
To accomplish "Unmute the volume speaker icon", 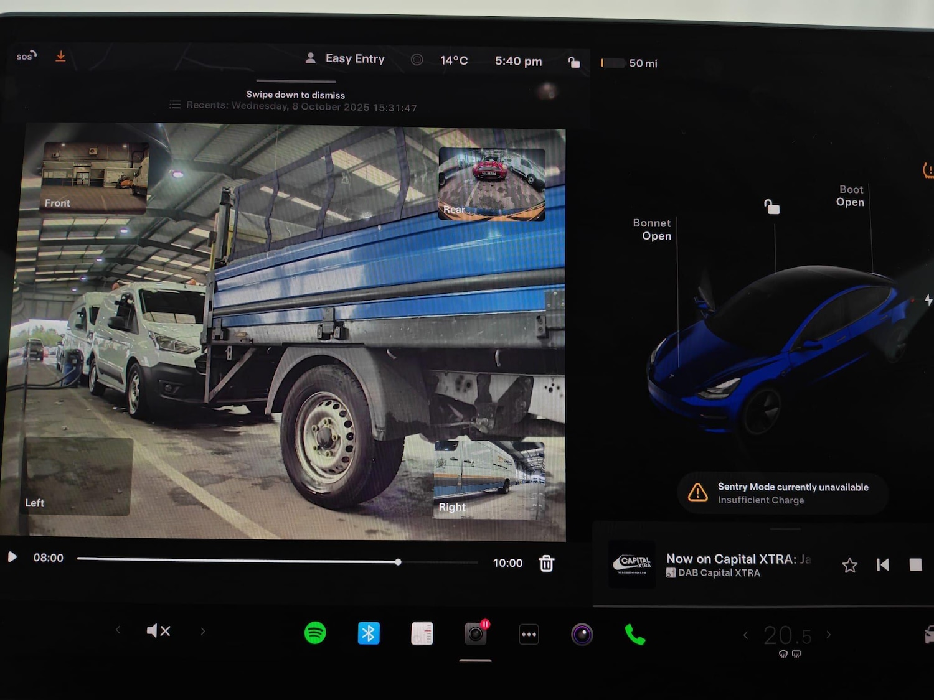I will tap(158, 631).
